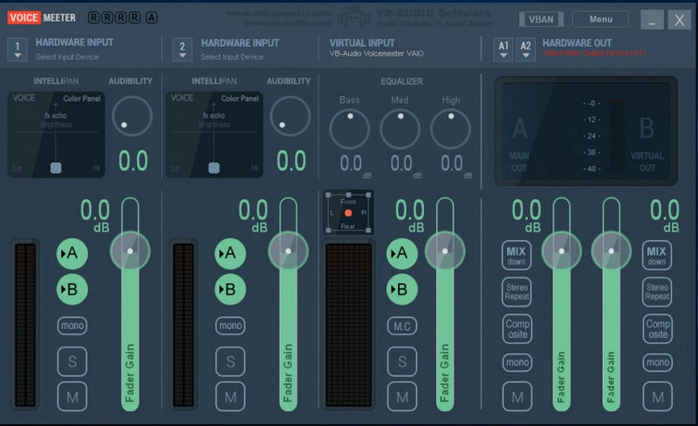Click the first R cassette icon
698x426 pixels.
pos(93,17)
